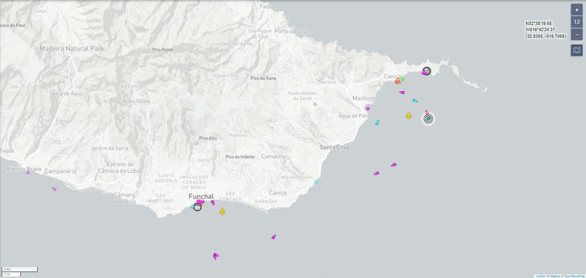Image resolution: width=586 pixels, height=278 pixels.
Task: Select the circled target vessel marker
Action: [x=428, y=118]
